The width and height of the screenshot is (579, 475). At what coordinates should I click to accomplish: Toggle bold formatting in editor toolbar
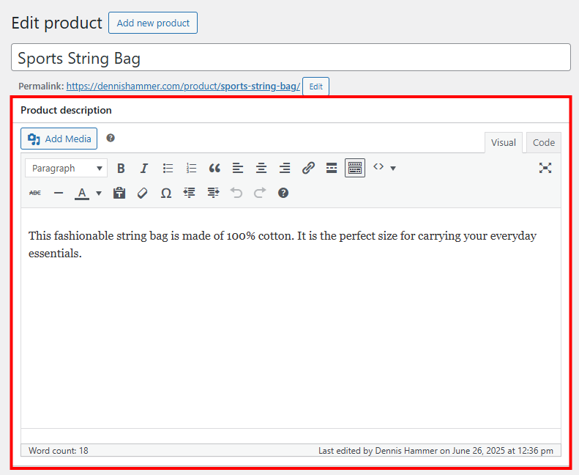[121, 168]
